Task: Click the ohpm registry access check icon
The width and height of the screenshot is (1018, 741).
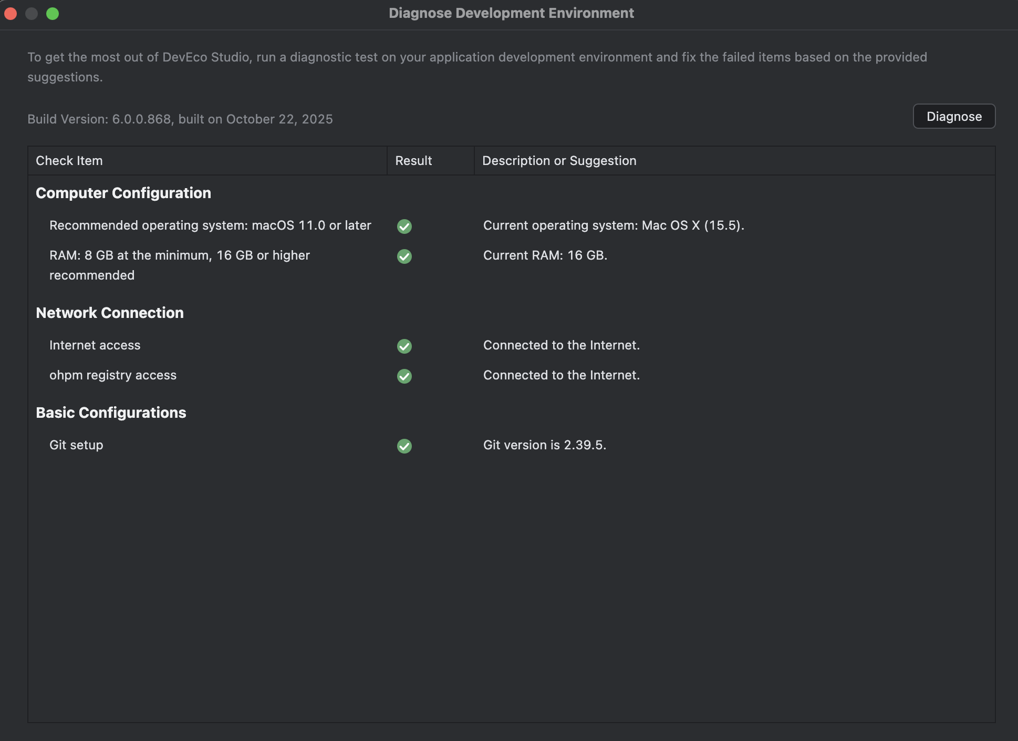Action: (x=404, y=376)
